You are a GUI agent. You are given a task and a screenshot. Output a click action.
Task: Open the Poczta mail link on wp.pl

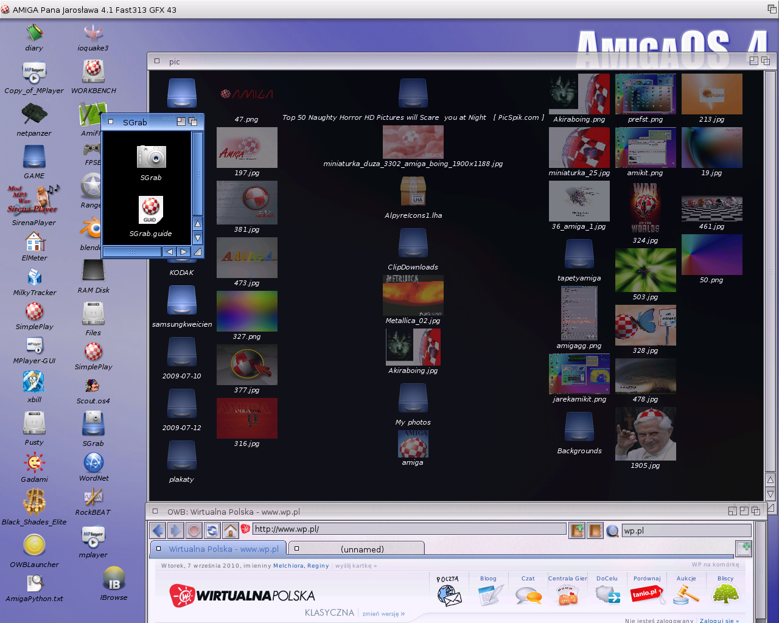tap(449, 590)
